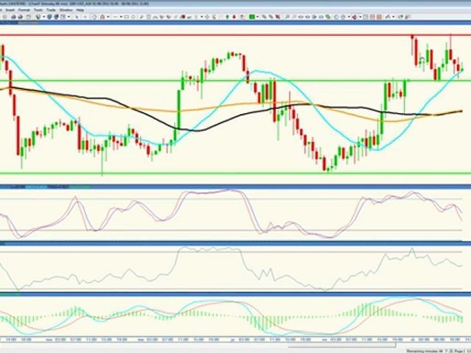Viewport: 471px width, 353px height.
Task: Click the horizontal scrollbar below the time axis
Action: [x=341, y=346]
